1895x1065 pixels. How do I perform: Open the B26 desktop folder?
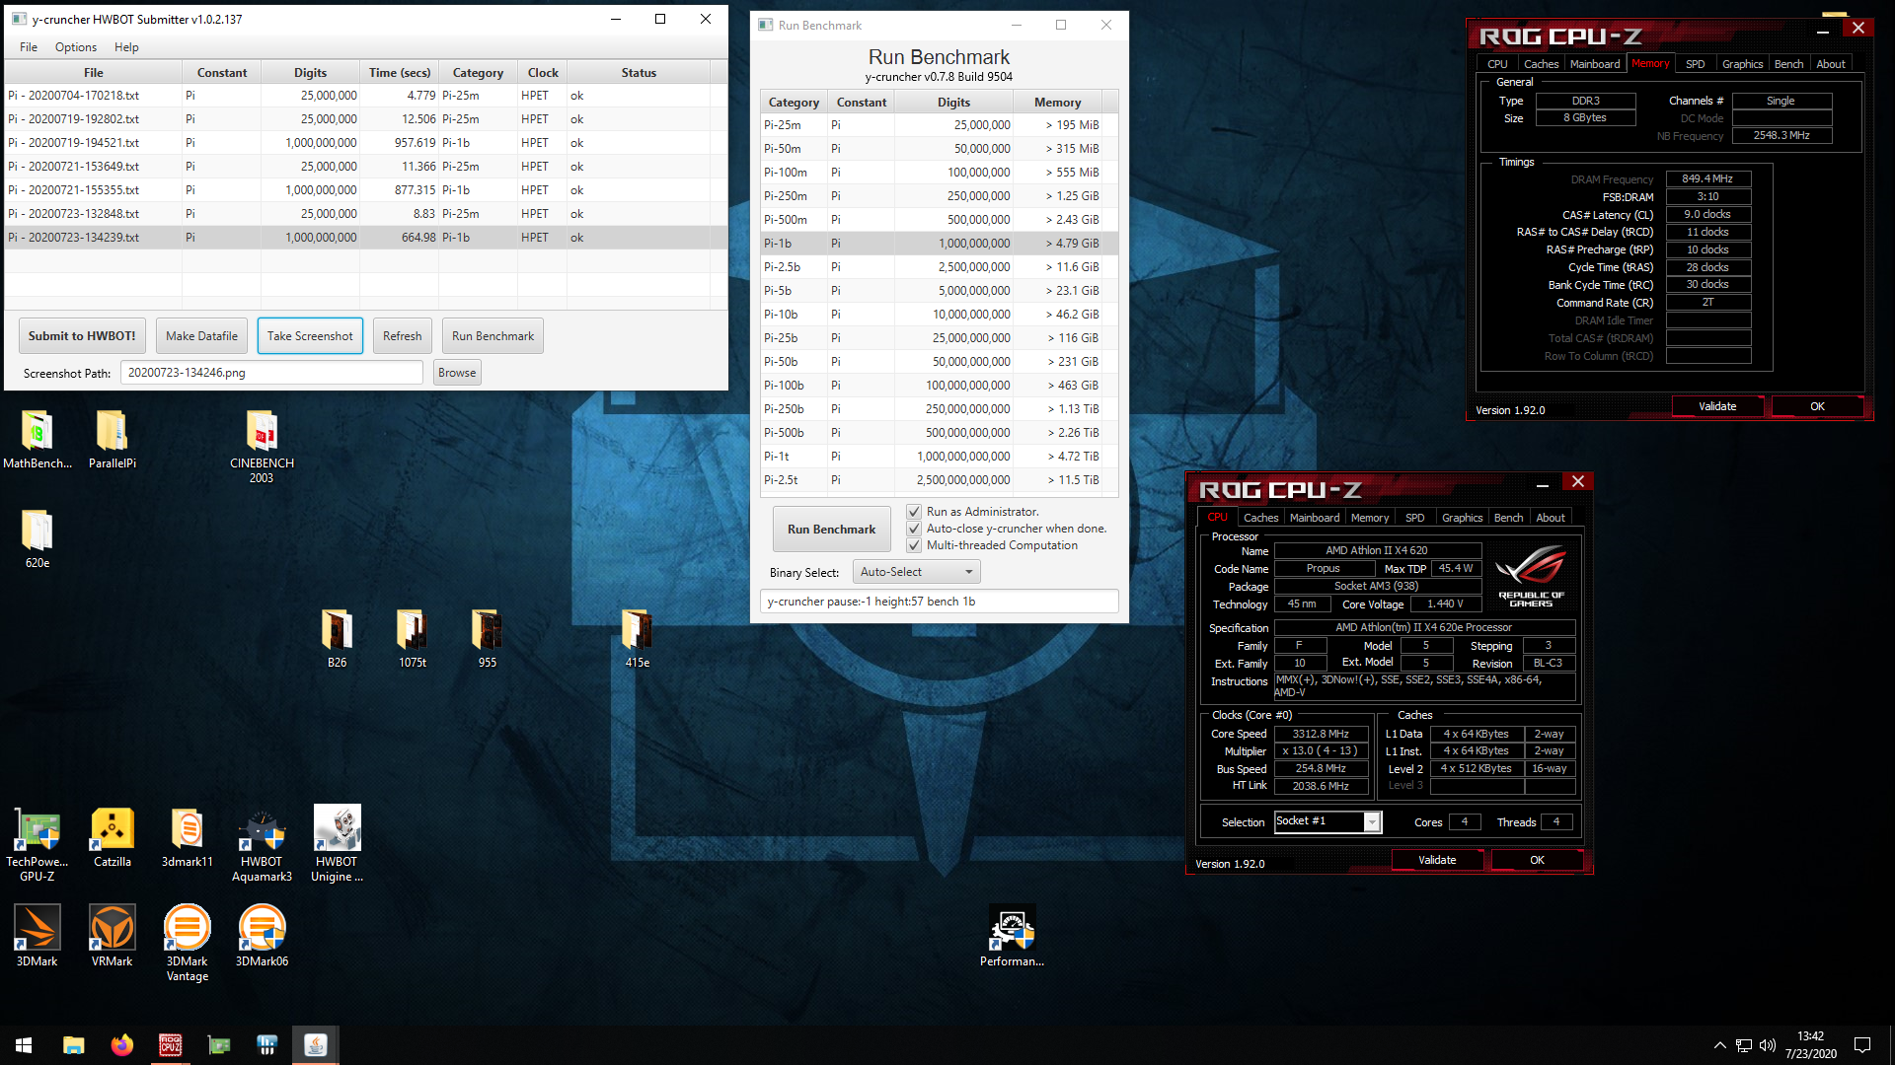click(337, 639)
